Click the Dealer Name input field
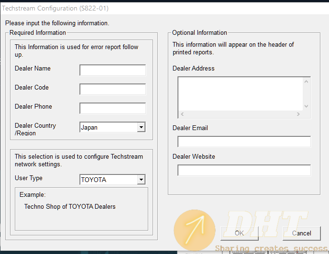 click(113, 70)
